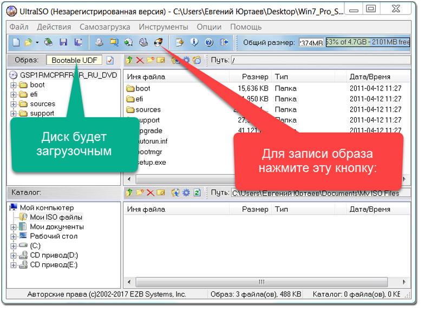425x310 pixels.
Task: Click the Mount to virtual drive icon
Action: pos(143,42)
